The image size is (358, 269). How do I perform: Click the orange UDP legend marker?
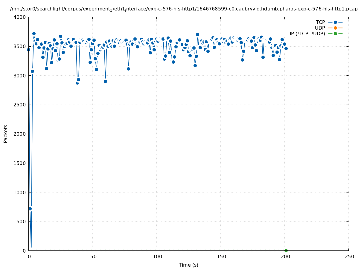click(335, 28)
